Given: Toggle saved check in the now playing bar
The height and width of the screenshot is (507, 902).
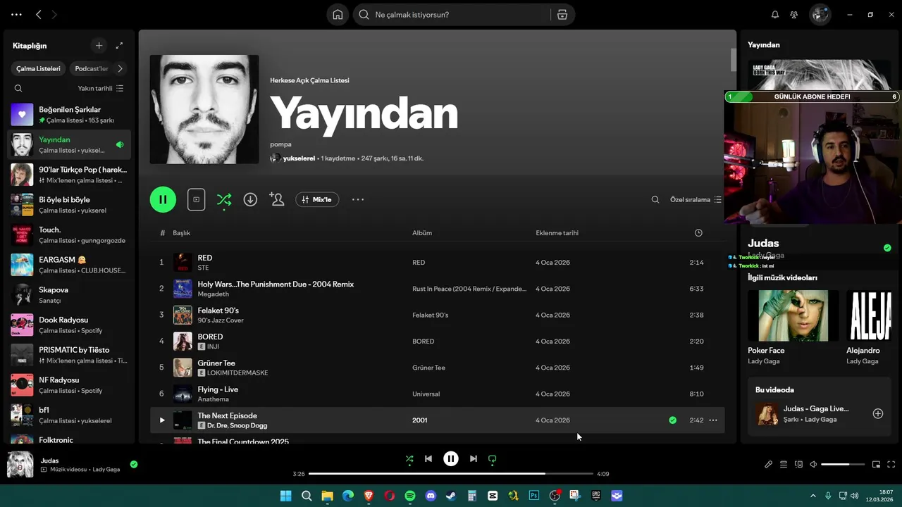Looking at the screenshot, I should pyautogui.click(x=134, y=464).
